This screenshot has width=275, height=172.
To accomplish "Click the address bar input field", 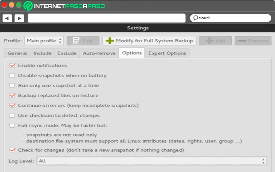I will tap(107, 18).
